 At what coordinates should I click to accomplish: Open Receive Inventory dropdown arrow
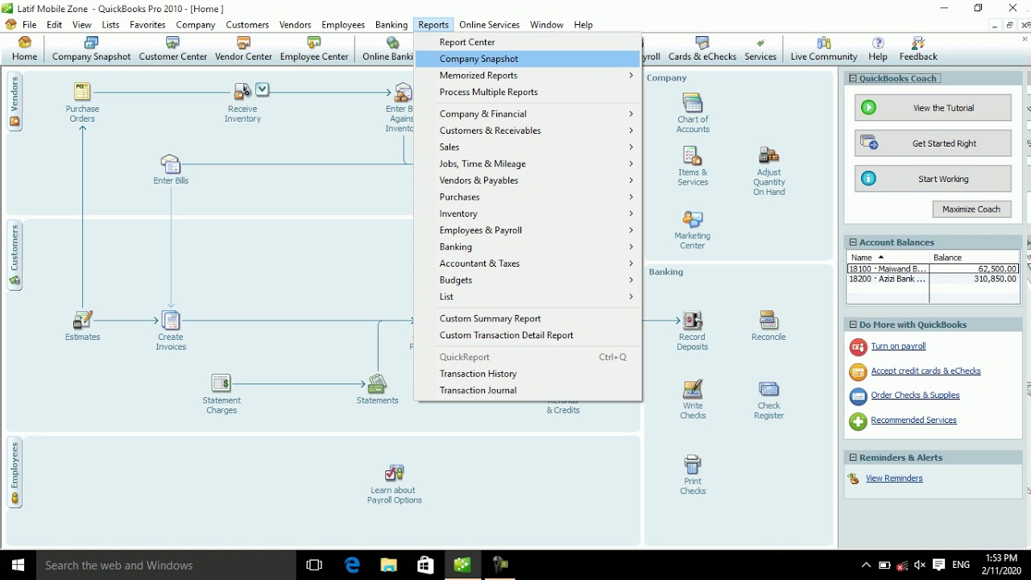[263, 89]
